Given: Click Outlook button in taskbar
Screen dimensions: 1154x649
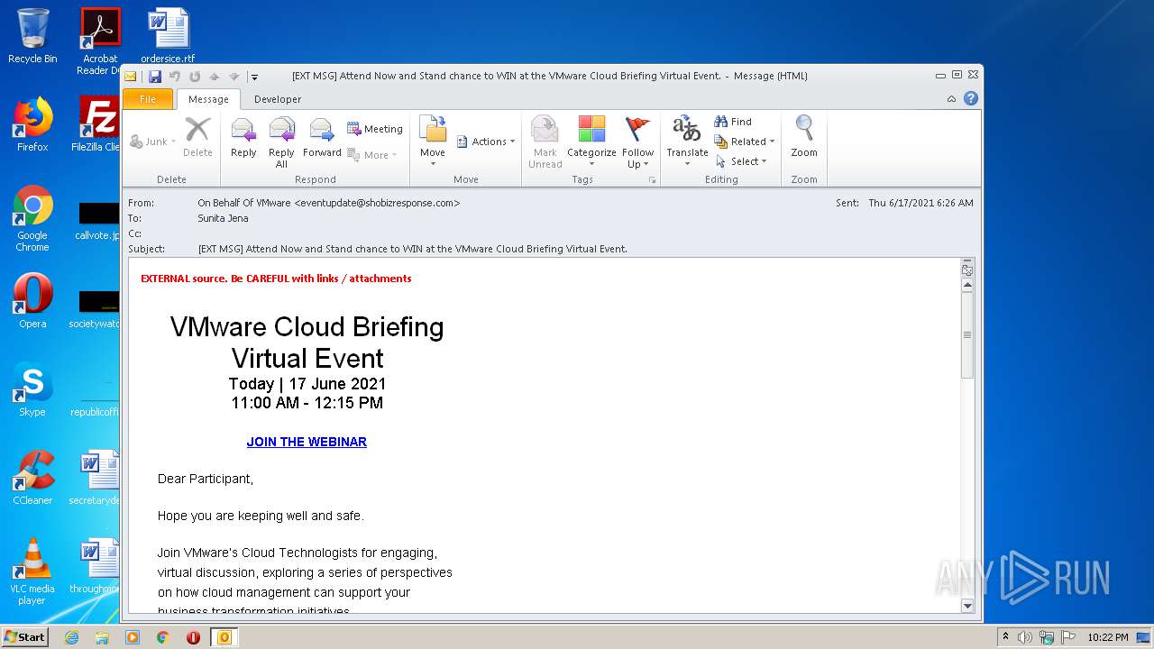Looking at the screenshot, I should 224,637.
